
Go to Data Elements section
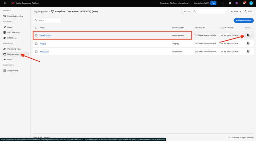tap(13, 32)
